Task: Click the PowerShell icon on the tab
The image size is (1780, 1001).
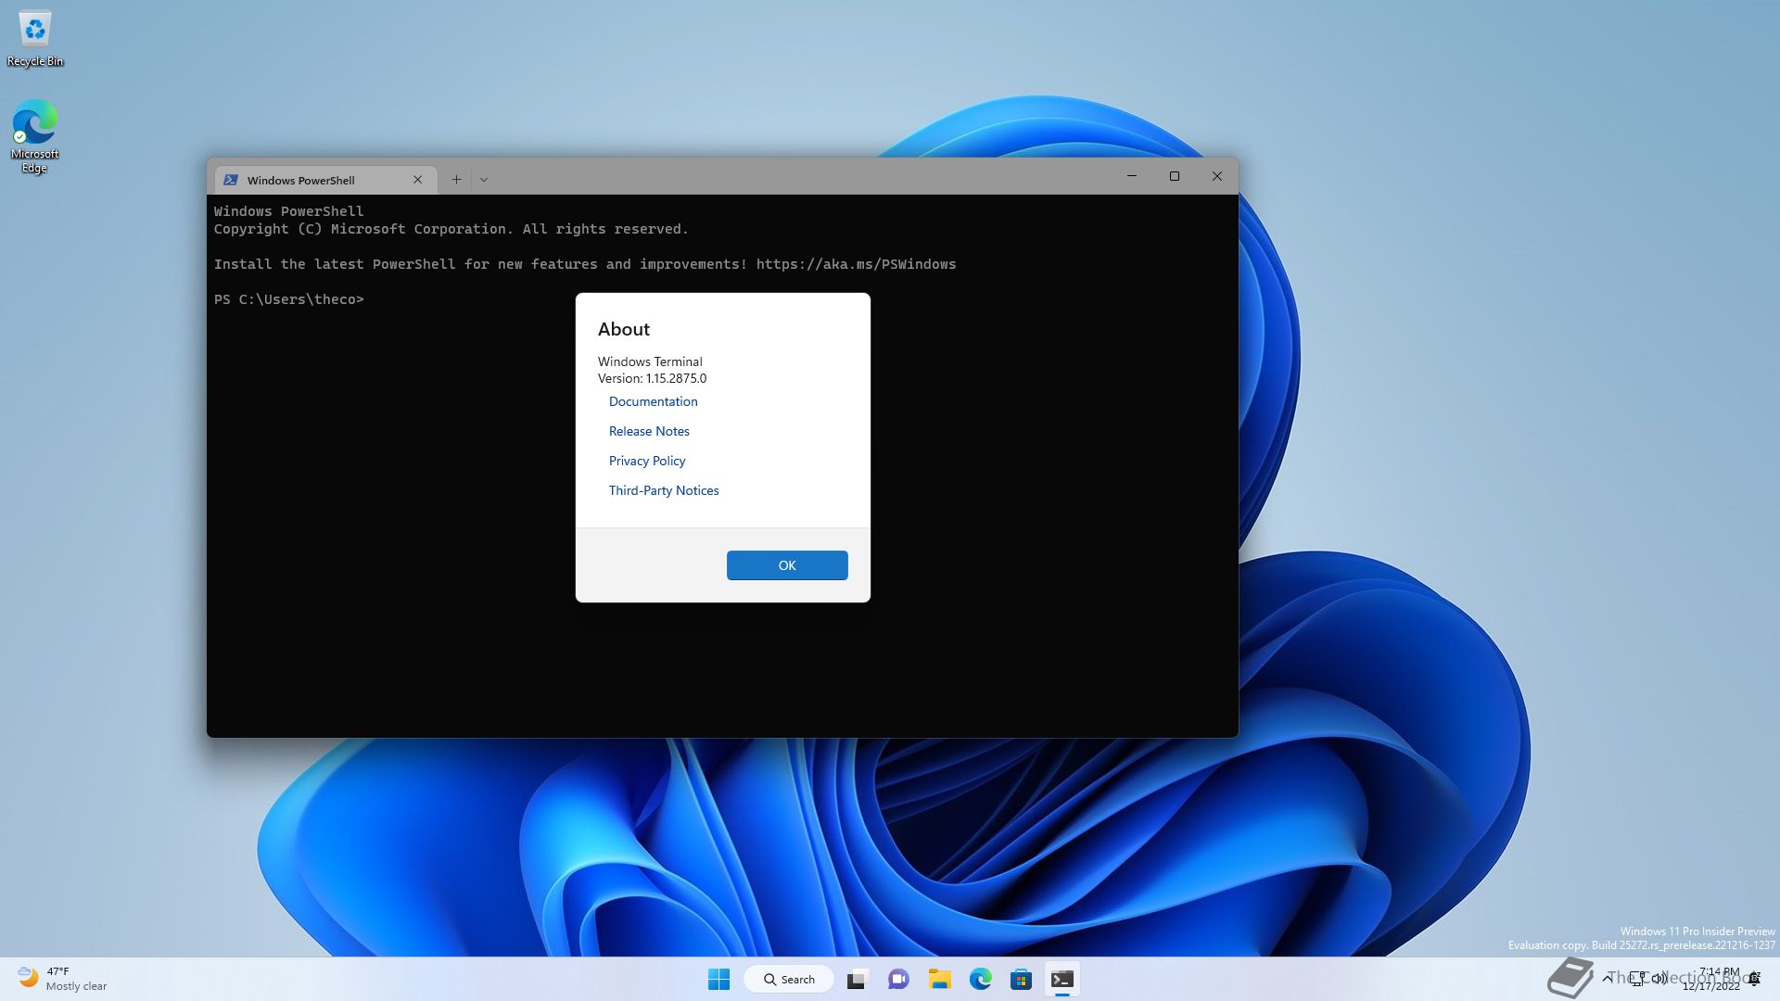Action: [231, 180]
